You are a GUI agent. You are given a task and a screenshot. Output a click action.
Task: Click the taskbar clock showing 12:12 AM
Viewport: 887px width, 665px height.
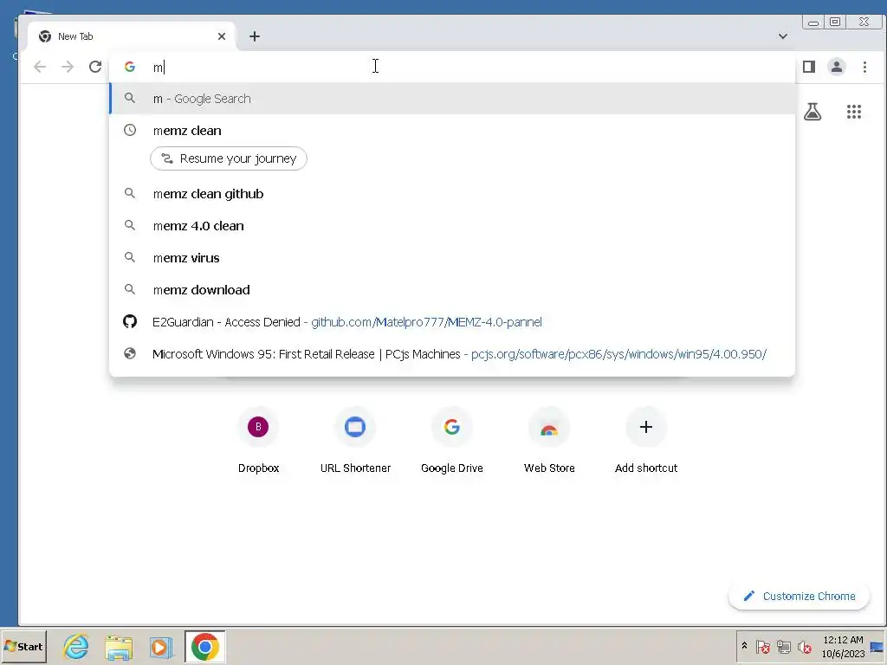[842, 646]
